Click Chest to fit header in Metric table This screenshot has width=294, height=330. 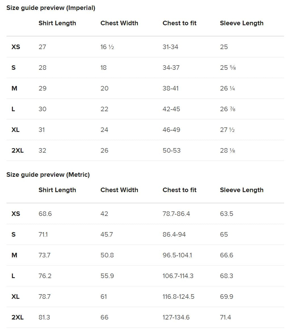(179, 190)
